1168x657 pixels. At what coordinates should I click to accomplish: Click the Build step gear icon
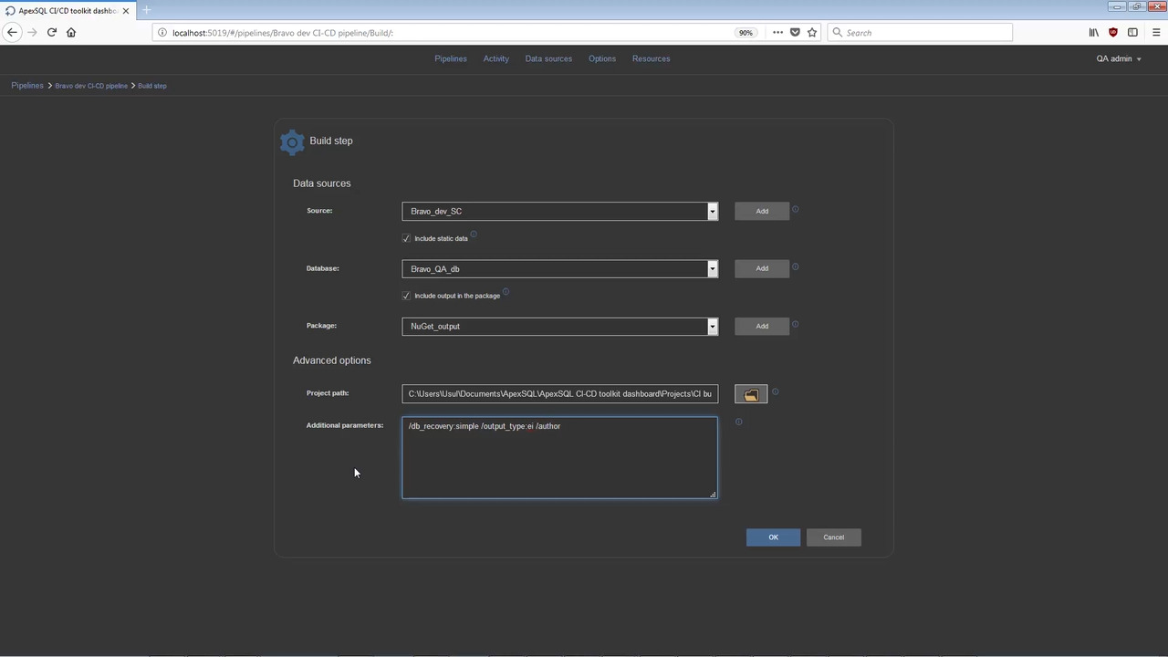(x=292, y=141)
